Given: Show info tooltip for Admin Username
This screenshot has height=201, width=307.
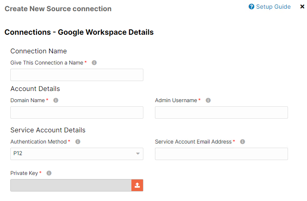Looking at the screenshot, I should point(208,100).
